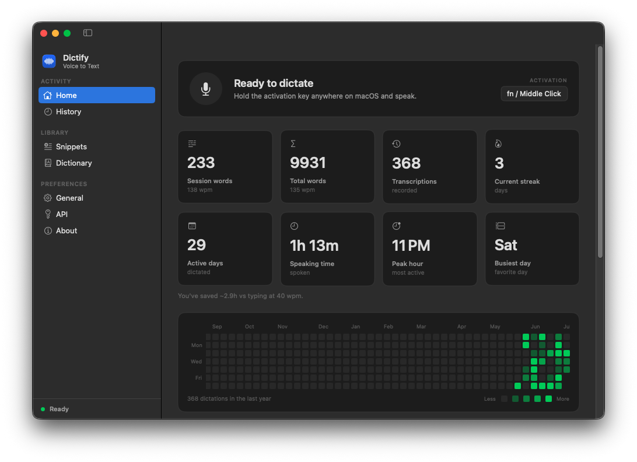Click the darkest Less legend swatch

tap(504, 399)
